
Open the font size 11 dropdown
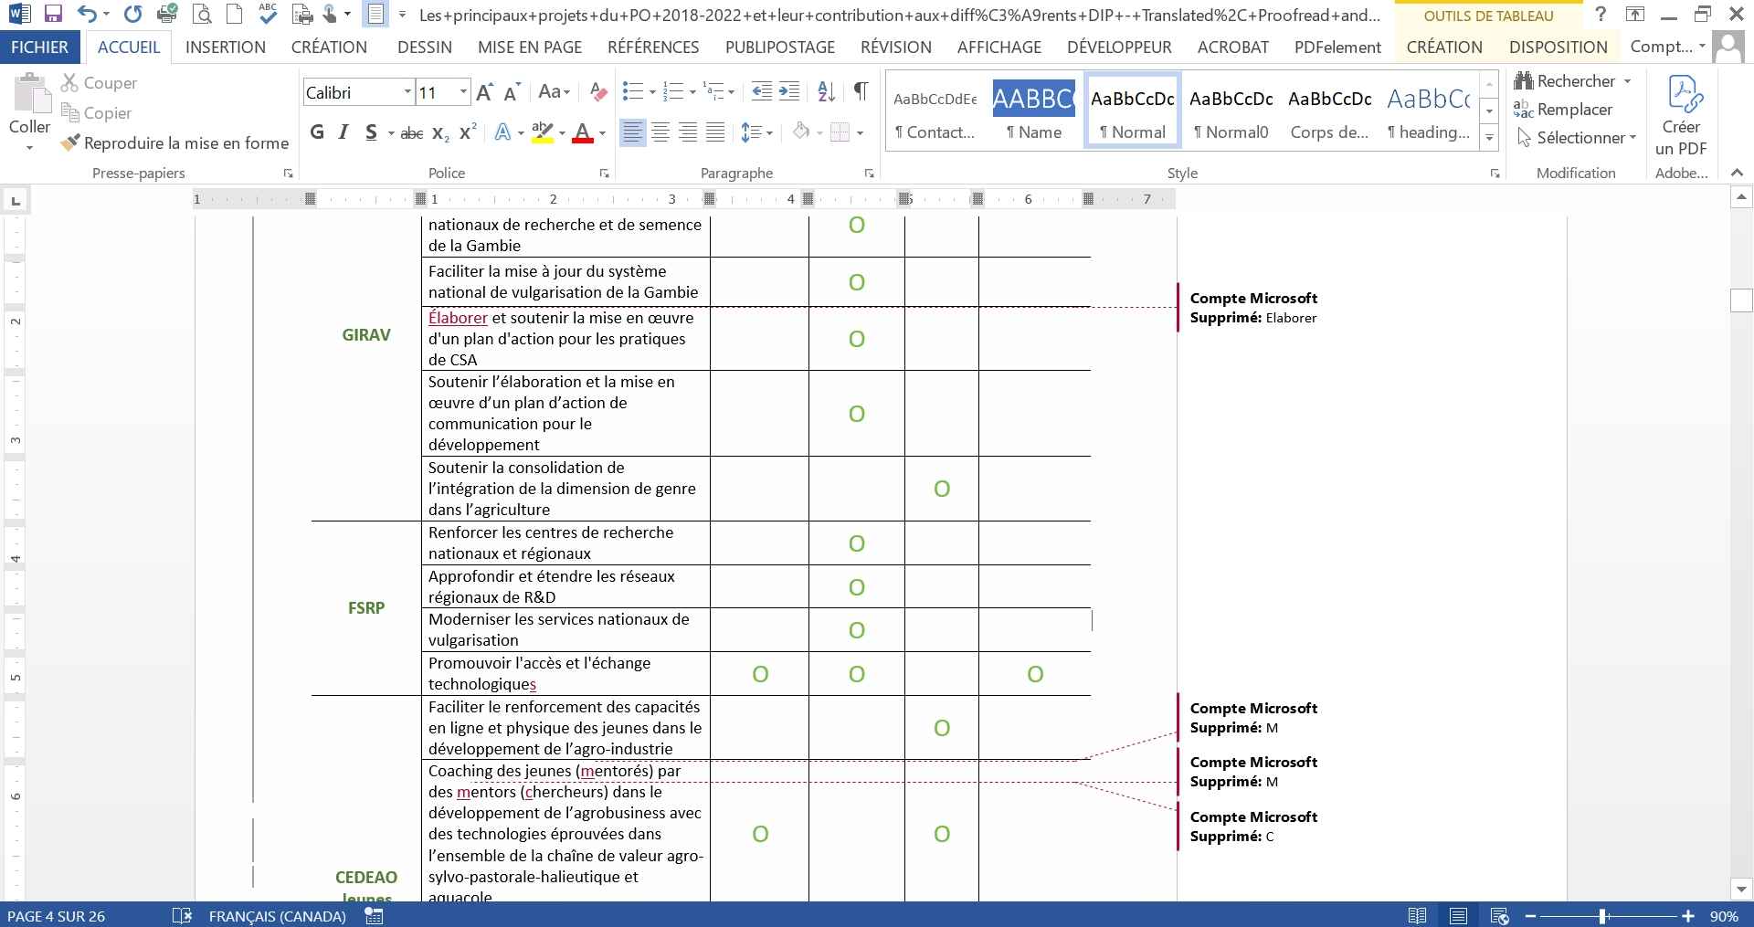point(463,92)
